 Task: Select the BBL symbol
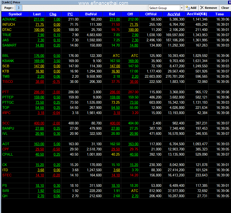6,56
